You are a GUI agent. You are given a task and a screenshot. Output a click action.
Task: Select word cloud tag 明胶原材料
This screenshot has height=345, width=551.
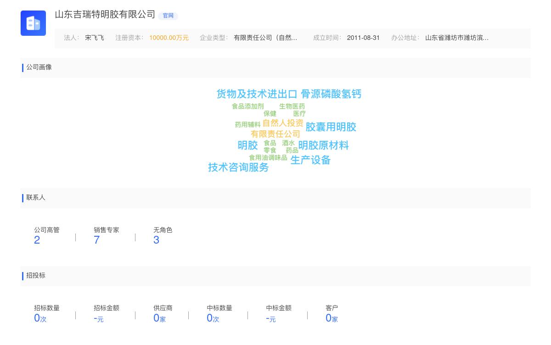click(x=324, y=145)
